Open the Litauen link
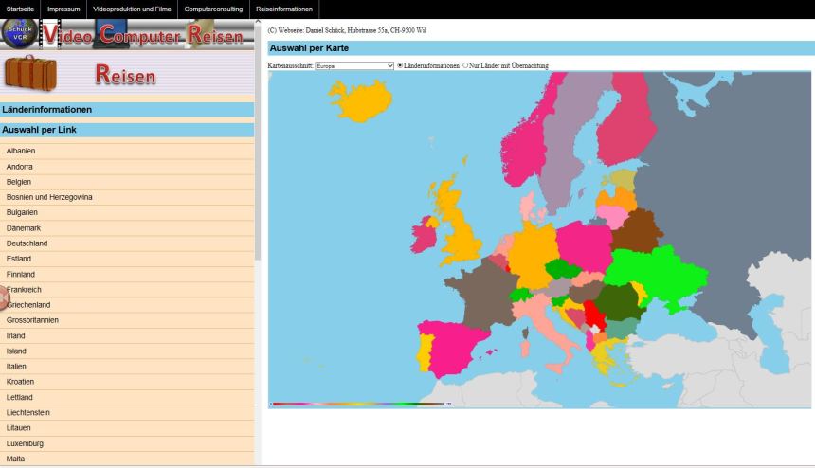Image resolution: width=815 pixels, height=468 pixels. 18,428
